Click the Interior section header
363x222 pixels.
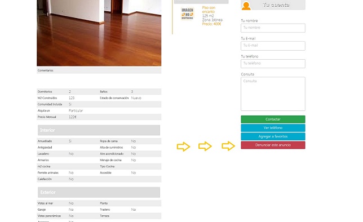(99, 130)
